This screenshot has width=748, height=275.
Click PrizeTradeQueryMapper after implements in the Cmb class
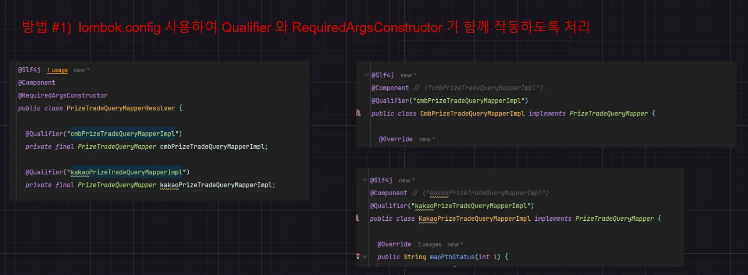point(608,113)
